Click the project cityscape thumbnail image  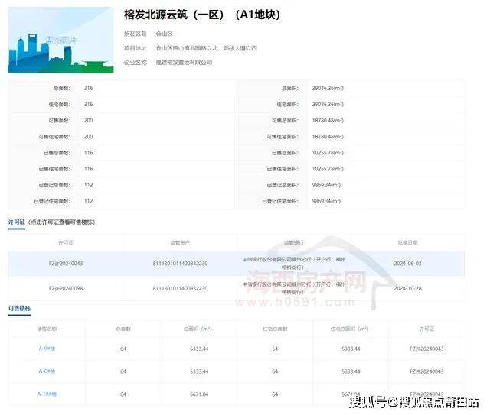[x=60, y=40]
